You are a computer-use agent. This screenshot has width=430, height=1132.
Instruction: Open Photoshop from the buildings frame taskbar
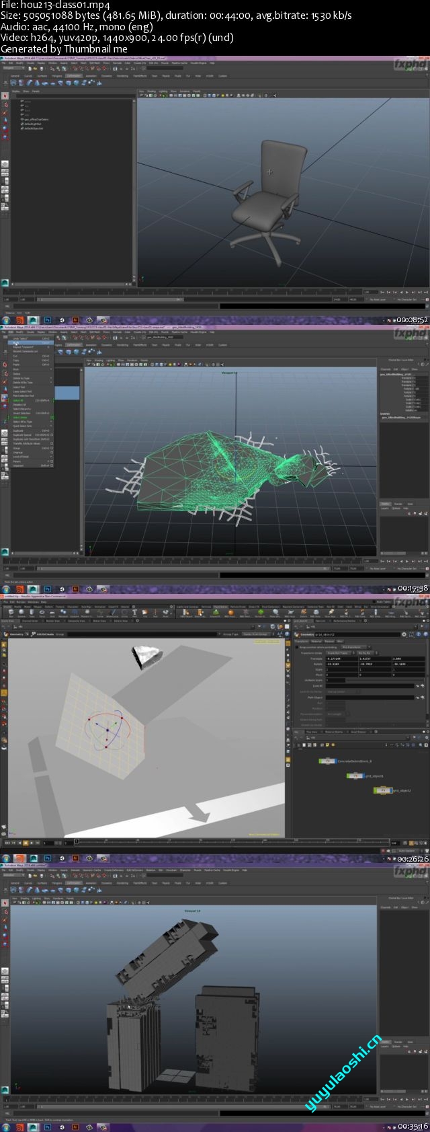coord(48,1127)
